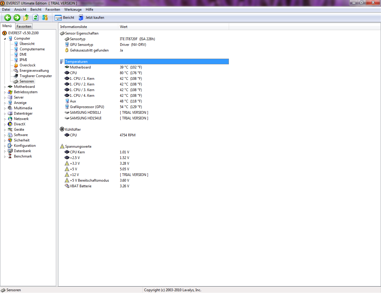Image resolution: width=381 pixels, height=293 pixels.
Task: Open the Bericht report toolbar button
Action: pyautogui.click(x=65, y=18)
